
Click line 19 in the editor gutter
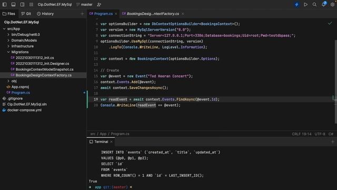[96, 99]
